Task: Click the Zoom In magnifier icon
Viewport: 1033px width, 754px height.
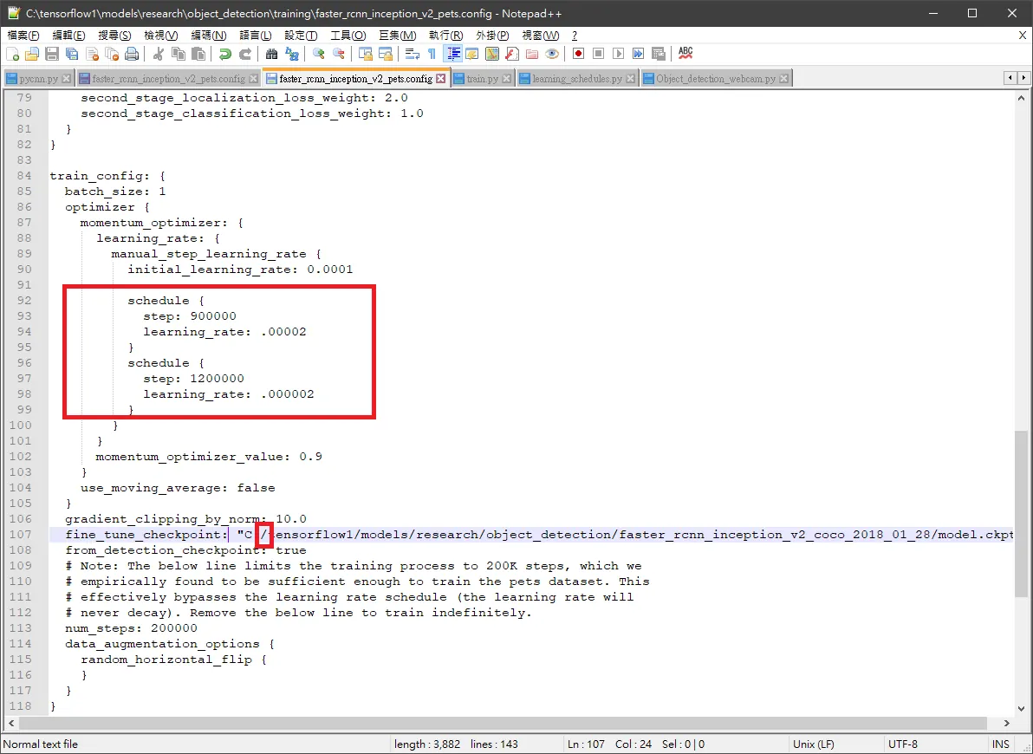Action: point(319,54)
